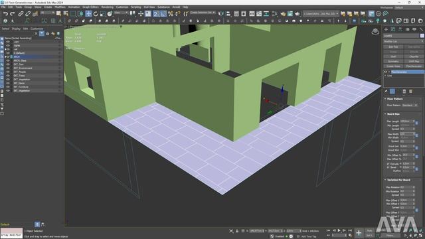Image resolution: width=425 pixels, height=239 pixels.
Task: Expand the ARCH layer tree arrow
Action: click(x=5, y=57)
